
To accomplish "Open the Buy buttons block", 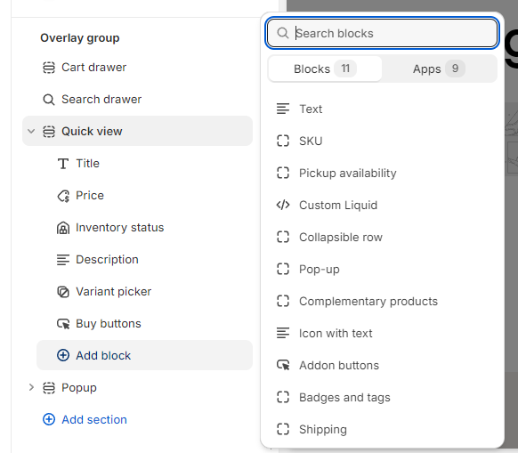I will (x=145, y=324).
